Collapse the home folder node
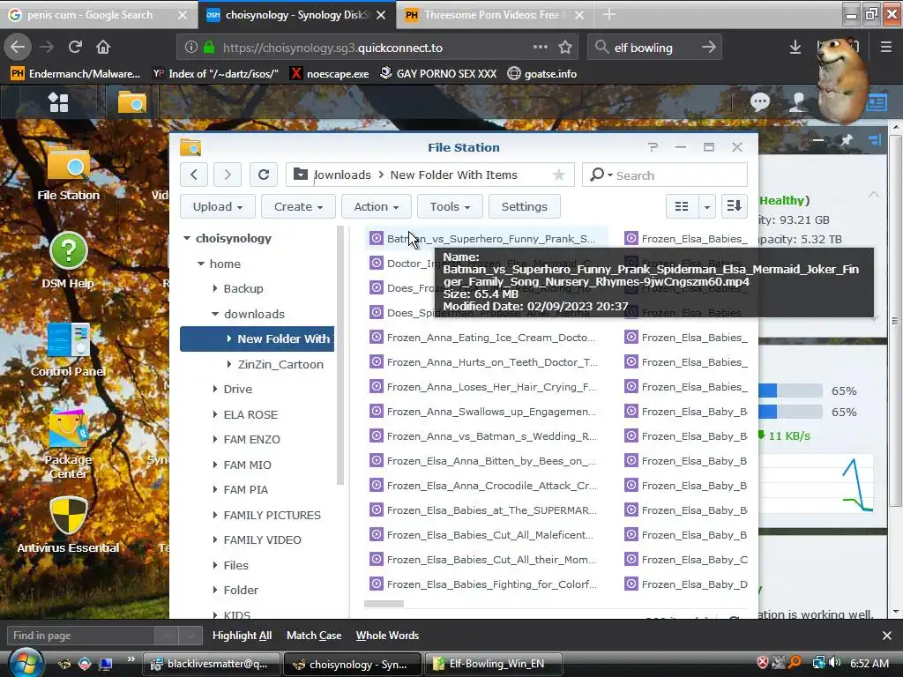 pyautogui.click(x=200, y=264)
